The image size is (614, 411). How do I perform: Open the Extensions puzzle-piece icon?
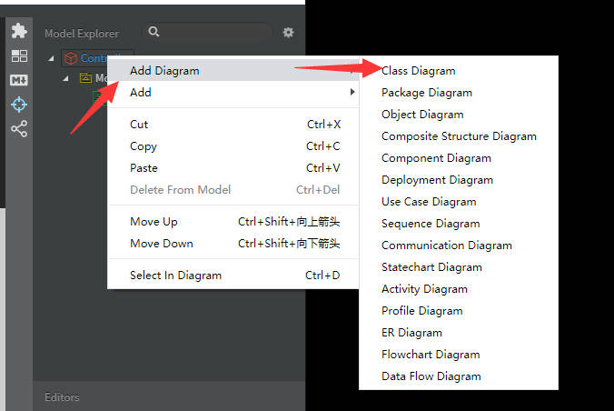point(18,31)
